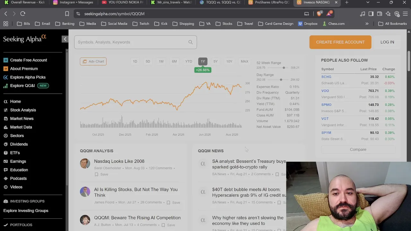Screen dimensions: 411x231
Task: Show more bookmarks with the chevron
Action: (x=367, y=24)
